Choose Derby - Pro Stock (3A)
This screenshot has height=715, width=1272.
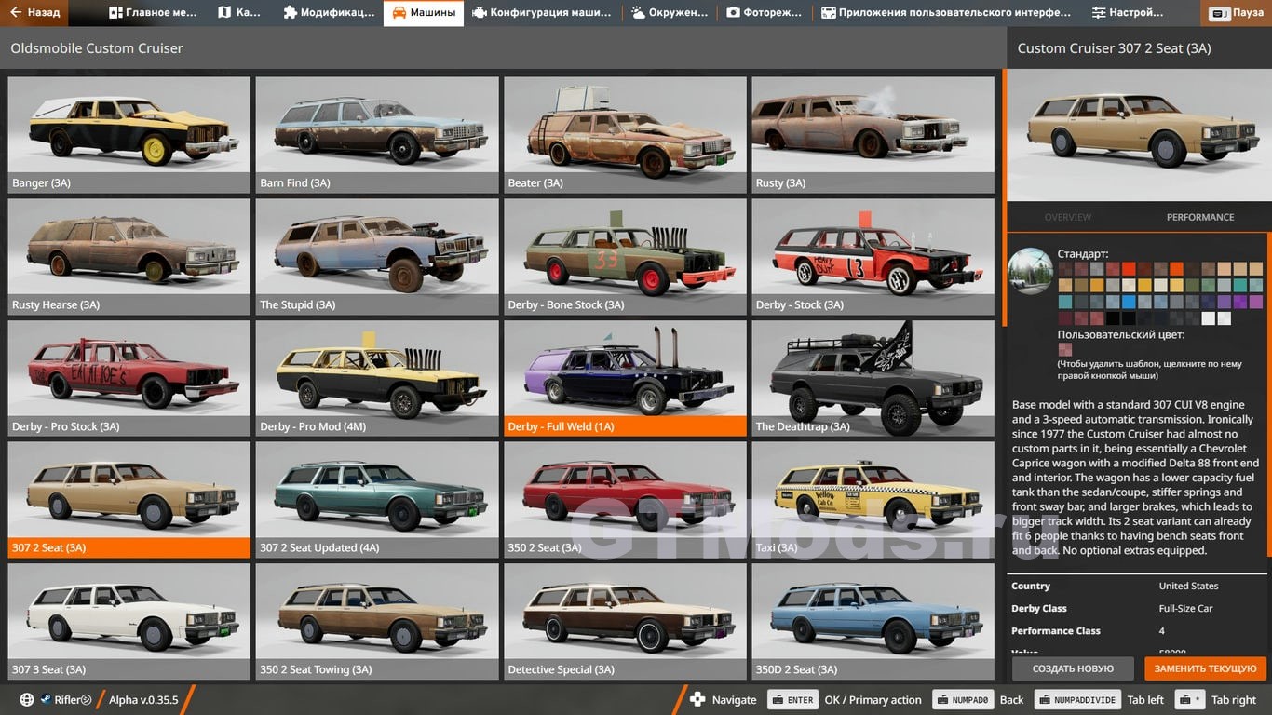129,379
